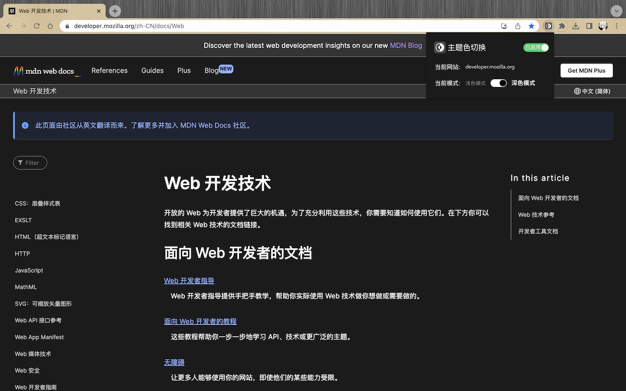The image size is (626, 391).
Task: Click the theme switch popup logo icon
Action: (440, 47)
